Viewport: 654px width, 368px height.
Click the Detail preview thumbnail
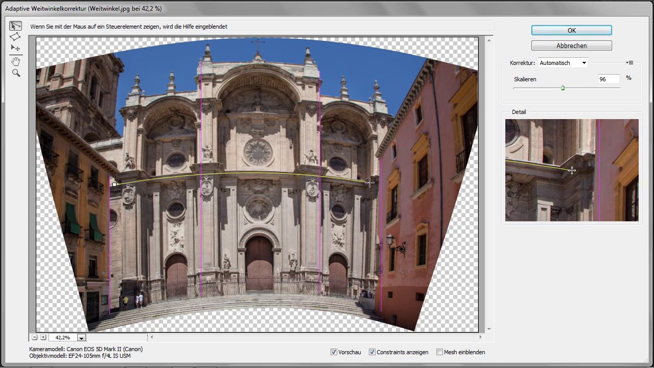pyautogui.click(x=571, y=170)
